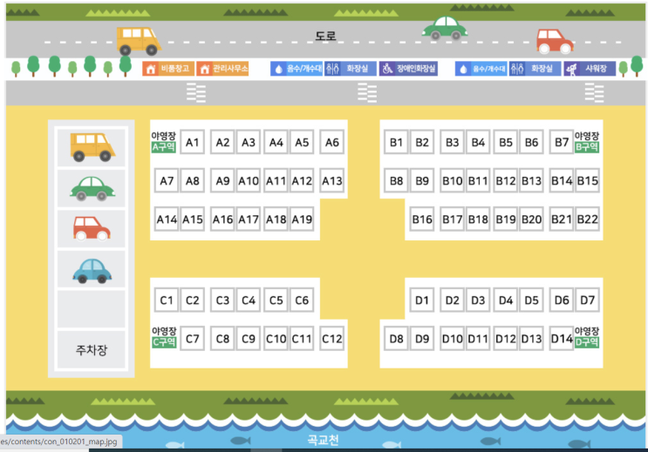Choose campsite B7
This screenshot has height=452, width=648.
pyautogui.click(x=562, y=143)
